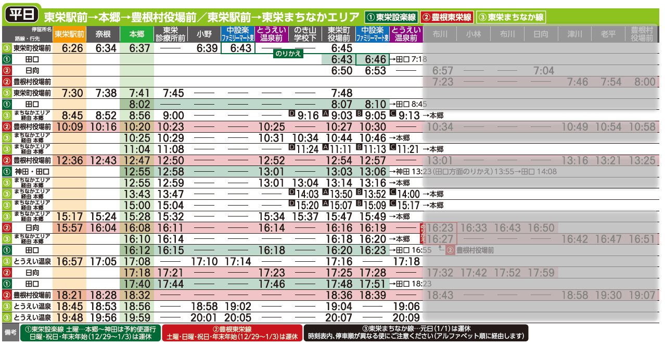Select the 東栄診療所前 column header
This screenshot has height=344, width=665.
tap(170, 34)
